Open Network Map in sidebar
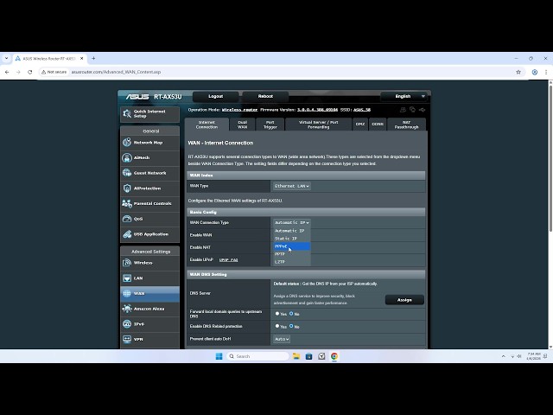 tap(149, 143)
